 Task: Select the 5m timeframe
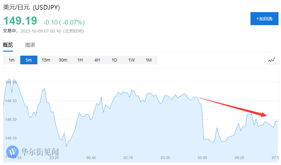tap(29, 60)
